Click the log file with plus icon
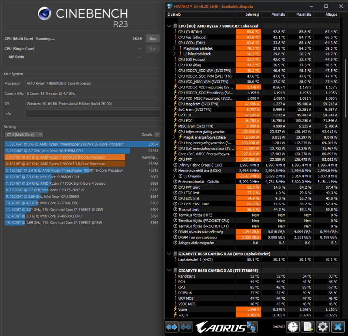The image size is (348, 336). [308, 327]
